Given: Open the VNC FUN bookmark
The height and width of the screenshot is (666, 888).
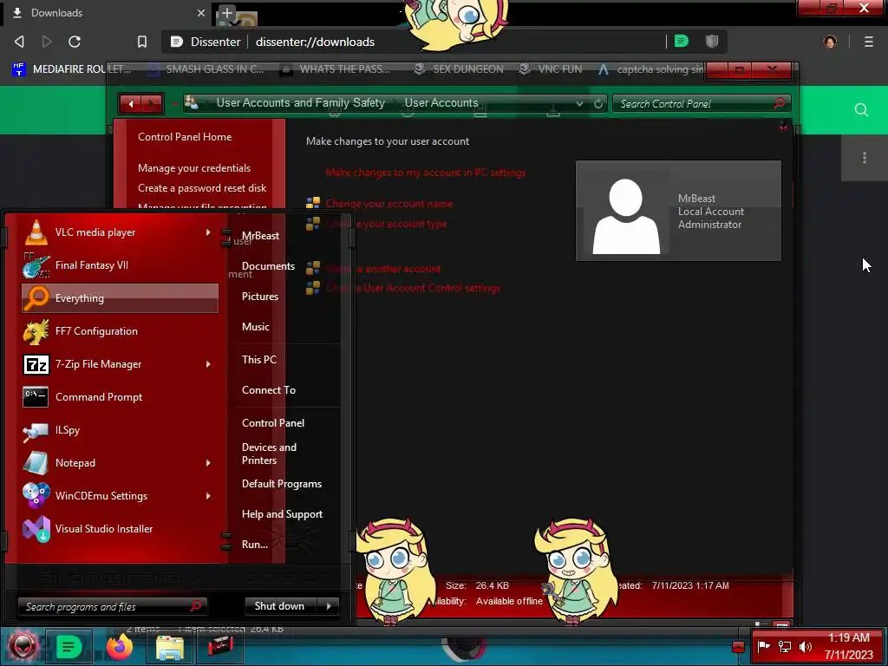Looking at the screenshot, I should [551, 69].
